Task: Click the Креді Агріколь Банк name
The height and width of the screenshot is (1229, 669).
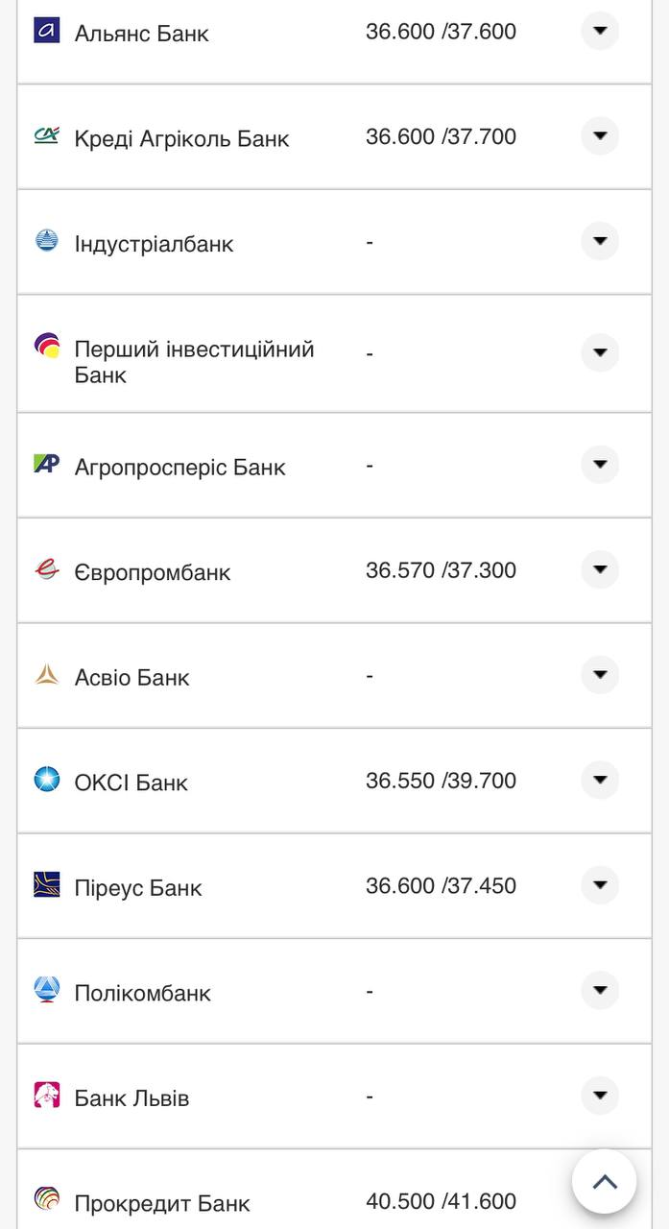Action: click(x=181, y=137)
